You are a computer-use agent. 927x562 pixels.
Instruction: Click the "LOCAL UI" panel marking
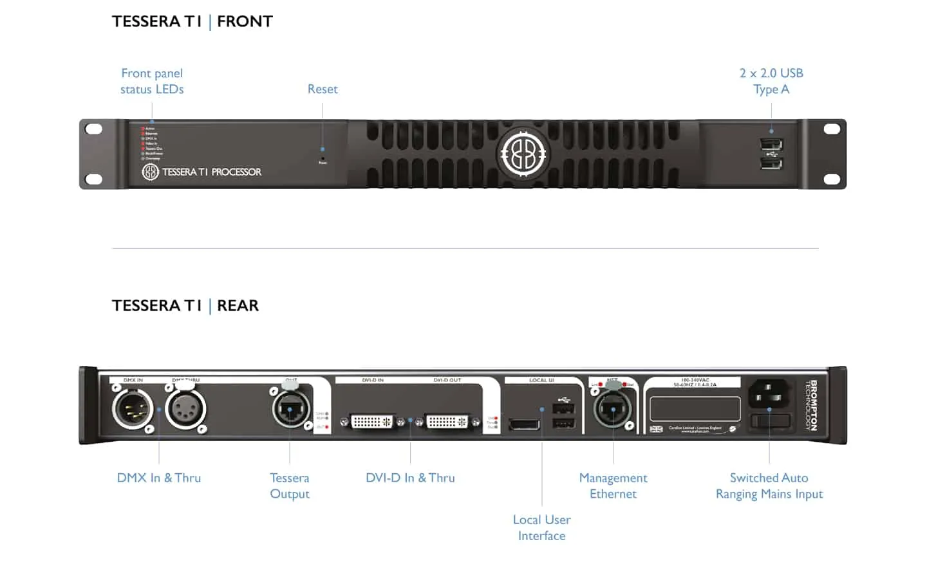[x=541, y=380]
